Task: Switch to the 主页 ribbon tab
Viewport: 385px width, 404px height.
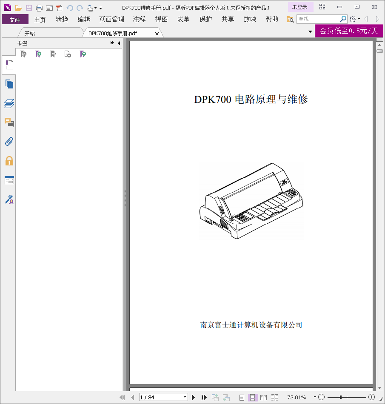Action: [40, 19]
